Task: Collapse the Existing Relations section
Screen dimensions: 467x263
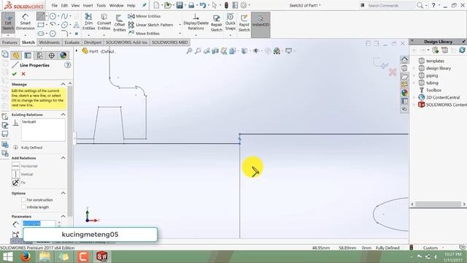Action: 63,115
